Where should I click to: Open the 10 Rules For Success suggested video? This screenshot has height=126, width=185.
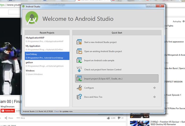[x=175, y=108]
